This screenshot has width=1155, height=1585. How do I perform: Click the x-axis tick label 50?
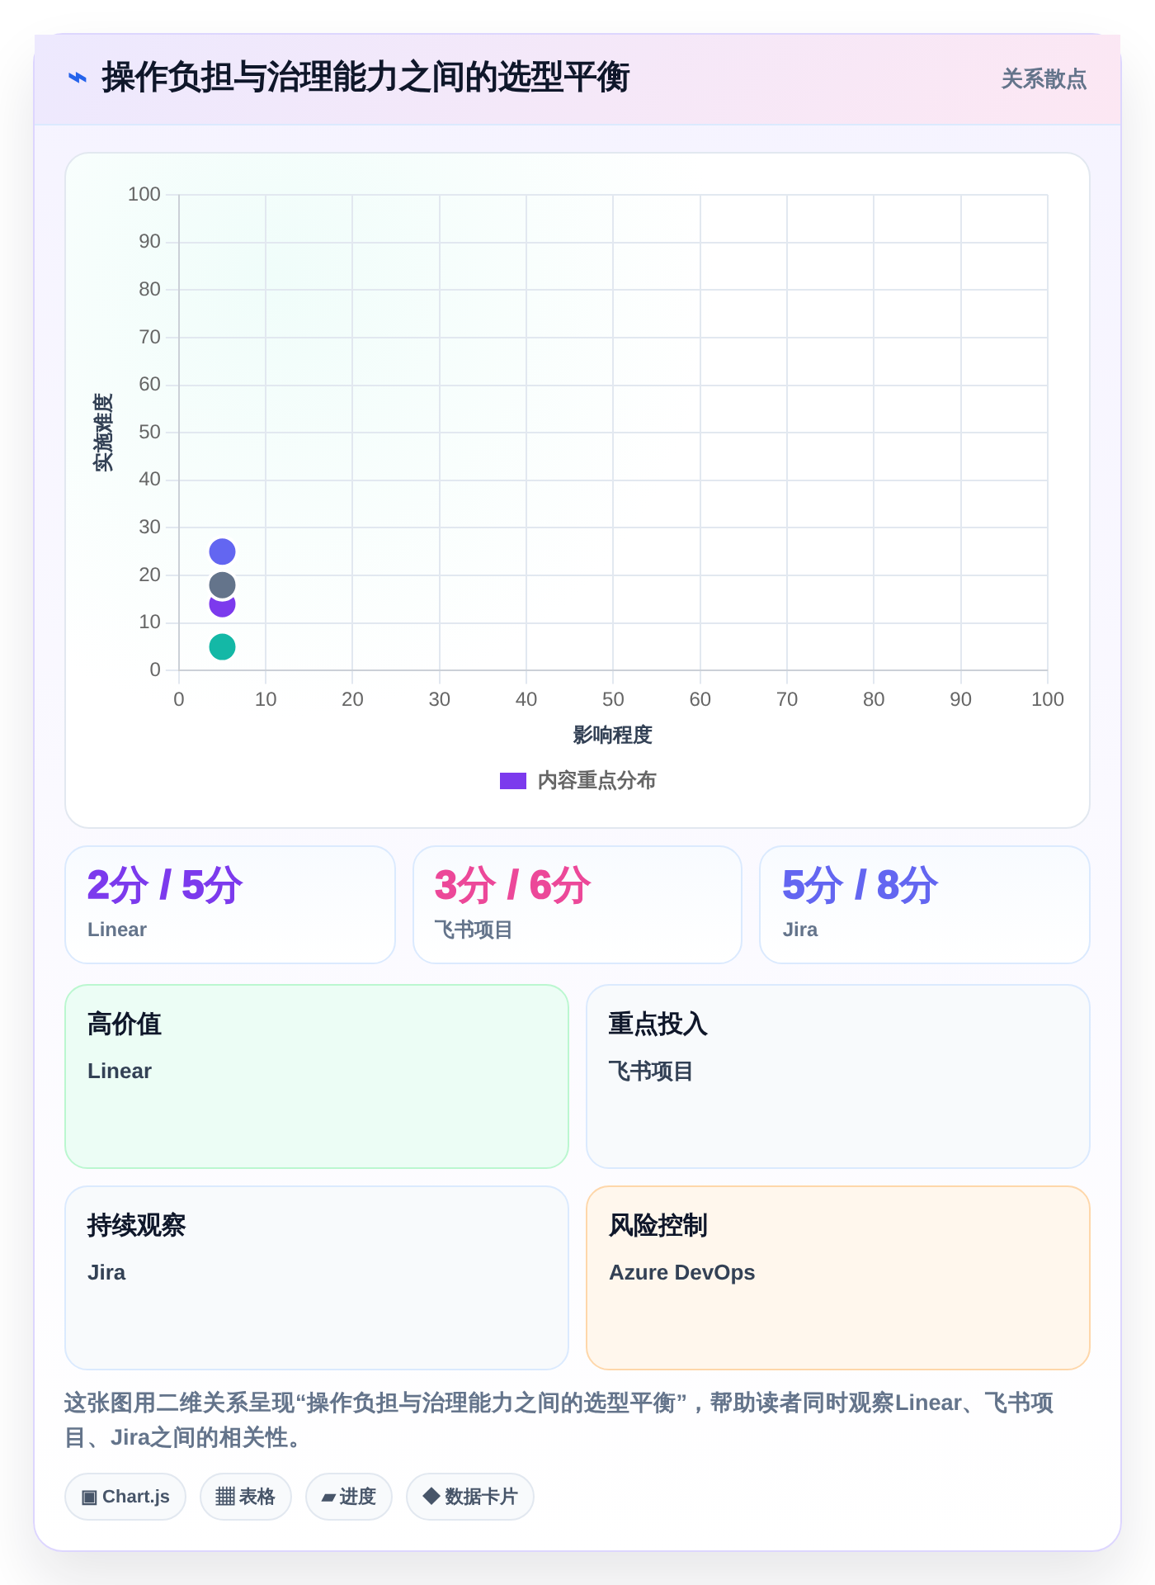point(613,699)
